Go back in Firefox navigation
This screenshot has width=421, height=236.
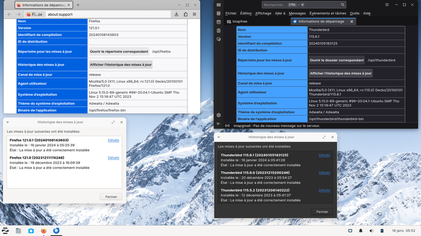(x=9, y=14)
